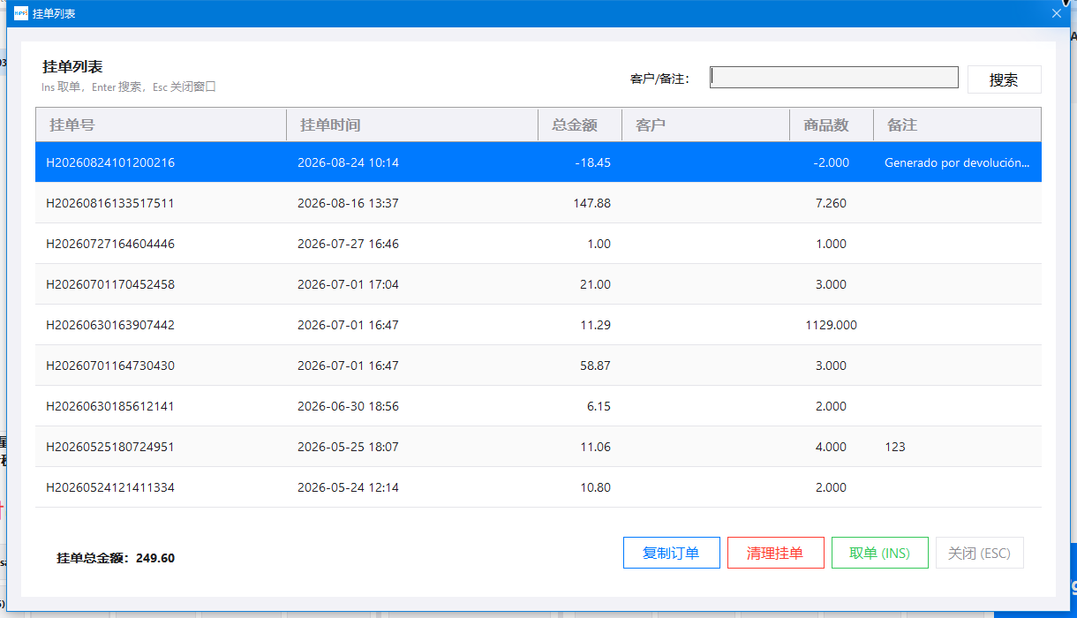Click the remark 123

[895, 447]
